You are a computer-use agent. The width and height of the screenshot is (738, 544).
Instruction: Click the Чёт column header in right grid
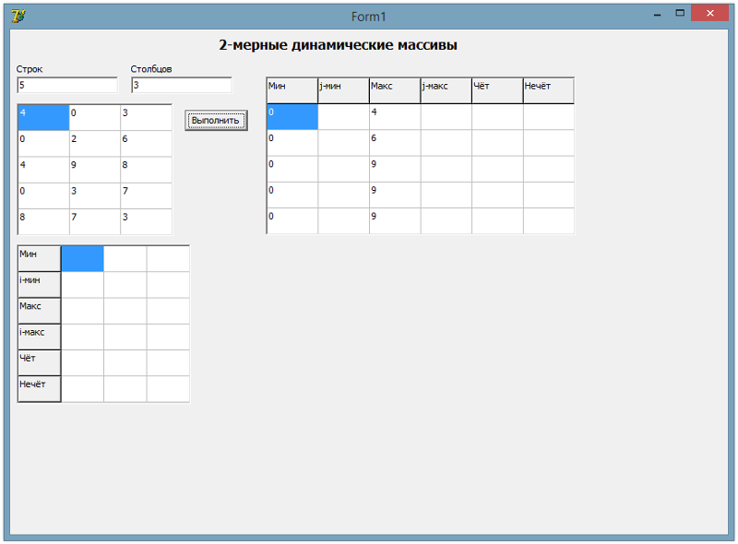click(x=497, y=90)
